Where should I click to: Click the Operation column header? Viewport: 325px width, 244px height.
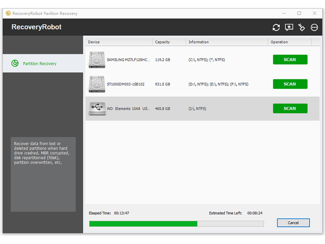click(290, 42)
